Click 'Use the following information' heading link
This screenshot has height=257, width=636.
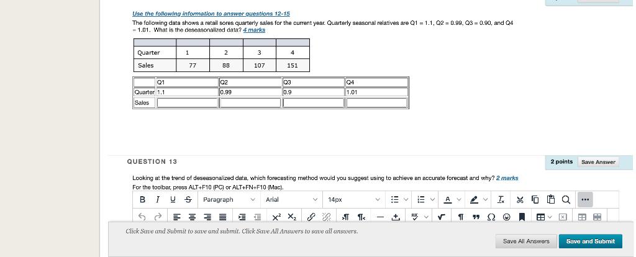[x=211, y=14]
